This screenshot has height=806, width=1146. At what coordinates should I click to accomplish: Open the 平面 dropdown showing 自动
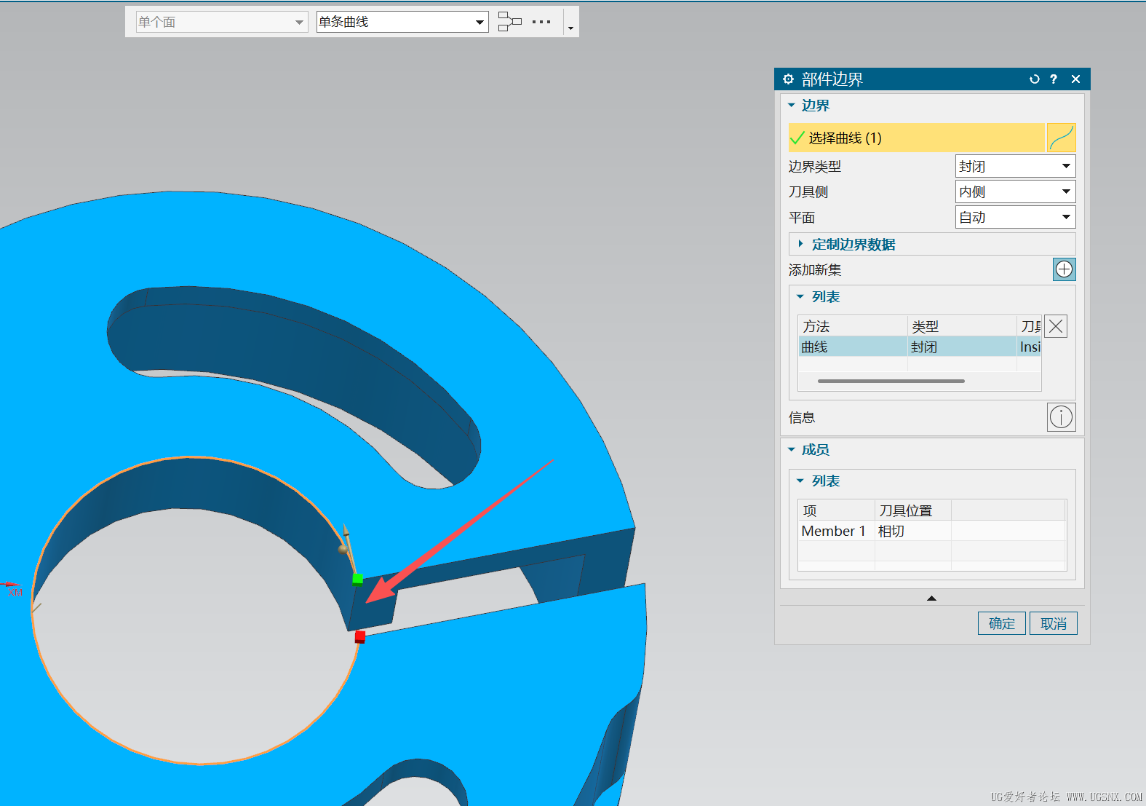1015,217
